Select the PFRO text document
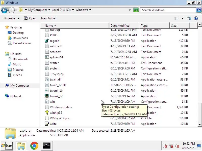Screen dimensions: 202x151 click(54, 35)
